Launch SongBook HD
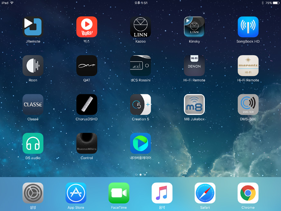Image resolution: width=281 pixels, height=211 pixels. coord(248,27)
